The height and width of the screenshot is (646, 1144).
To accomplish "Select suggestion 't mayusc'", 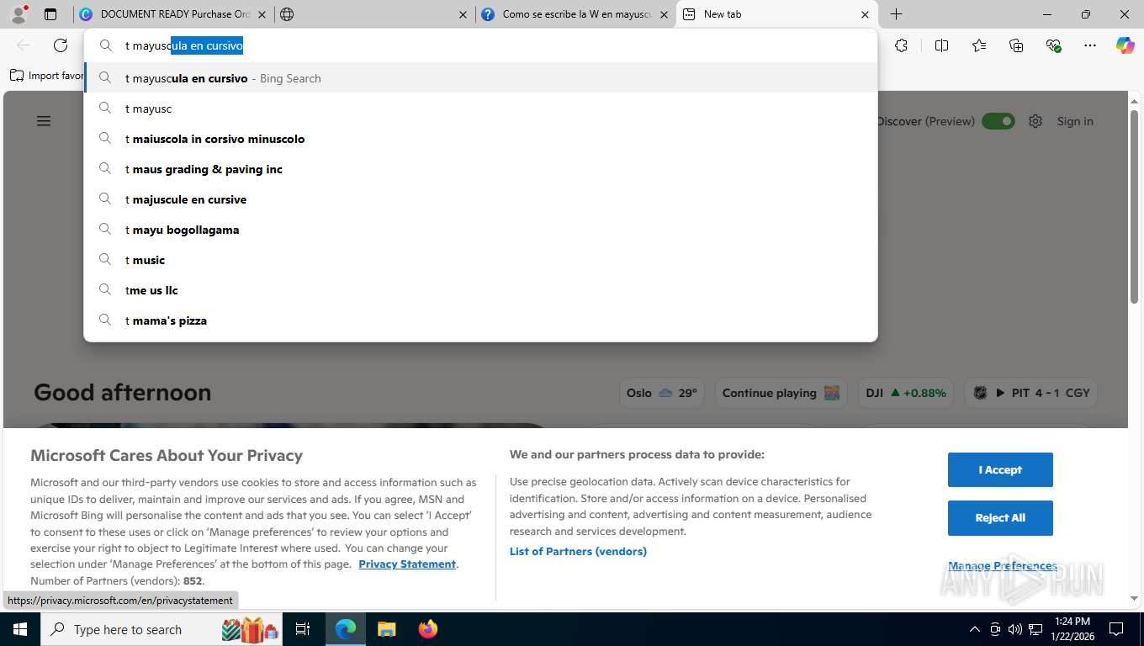I will [x=480, y=109].
